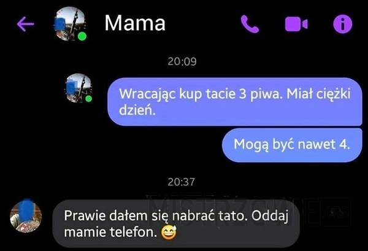
Task: Start a video call with Mama
Action: pos(296,24)
